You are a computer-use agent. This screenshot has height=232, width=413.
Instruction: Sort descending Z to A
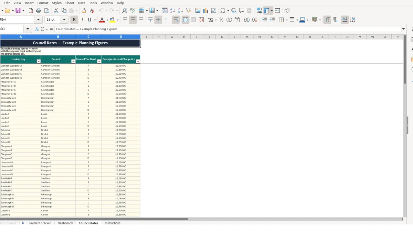coord(180,11)
